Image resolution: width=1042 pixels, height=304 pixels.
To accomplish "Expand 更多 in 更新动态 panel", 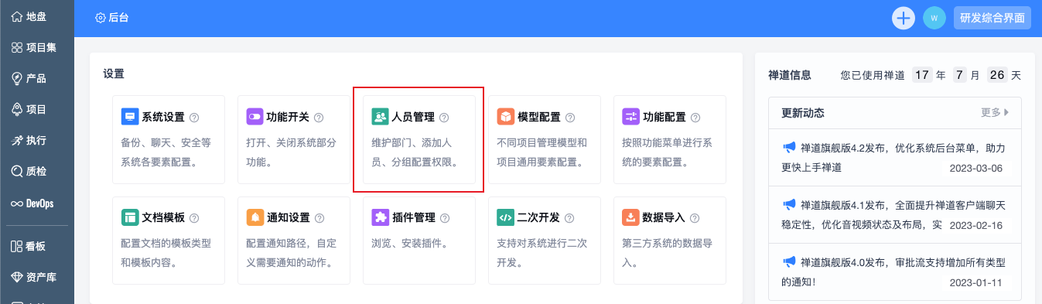I will click(x=995, y=113).
